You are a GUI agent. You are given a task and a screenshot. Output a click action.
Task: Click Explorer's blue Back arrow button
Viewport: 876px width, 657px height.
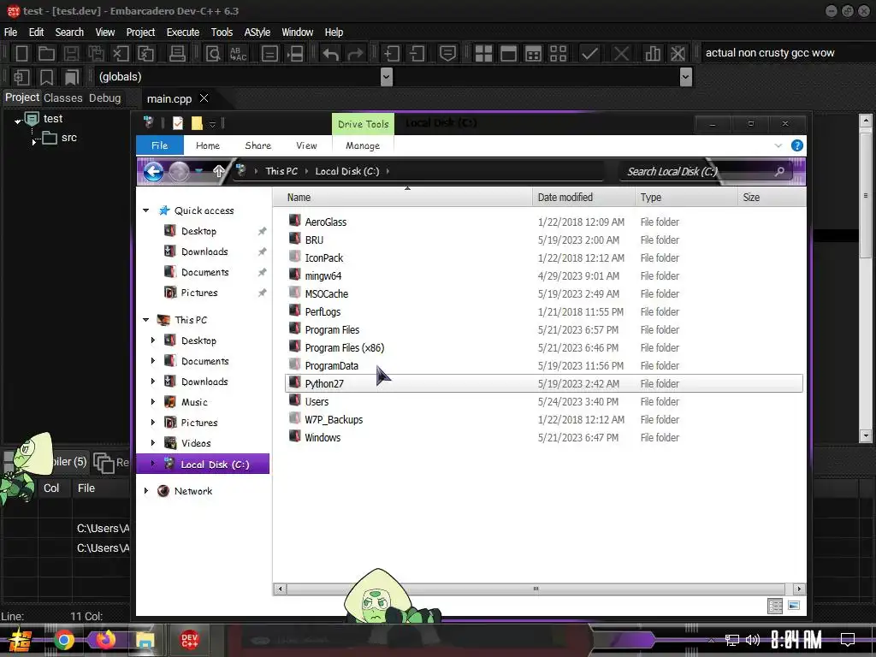153,171
